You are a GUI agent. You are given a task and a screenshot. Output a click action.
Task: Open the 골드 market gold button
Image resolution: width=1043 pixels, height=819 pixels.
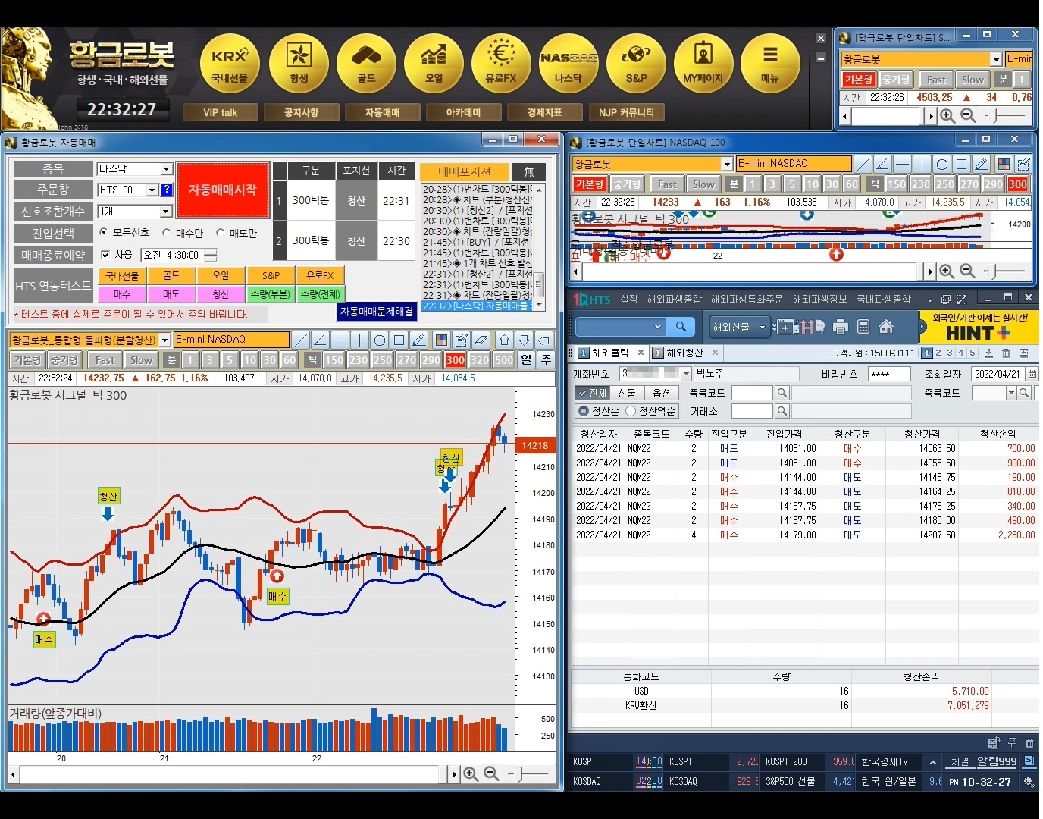pyautogui.click(x=366, y=64)
